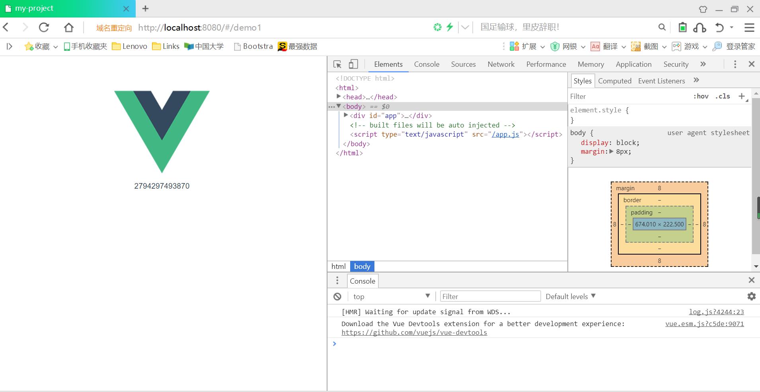Click the headphones icon in toolbar

pyautogui.click(x=700, y=27)
